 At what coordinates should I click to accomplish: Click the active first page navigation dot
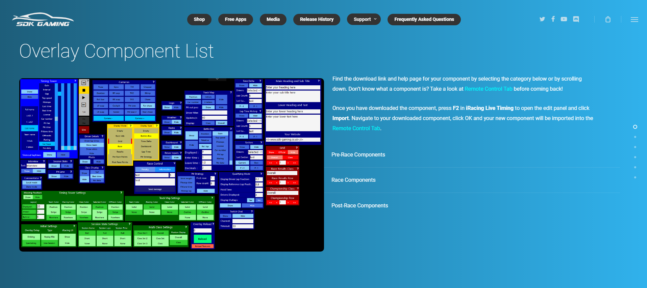(x=635, y=127)
